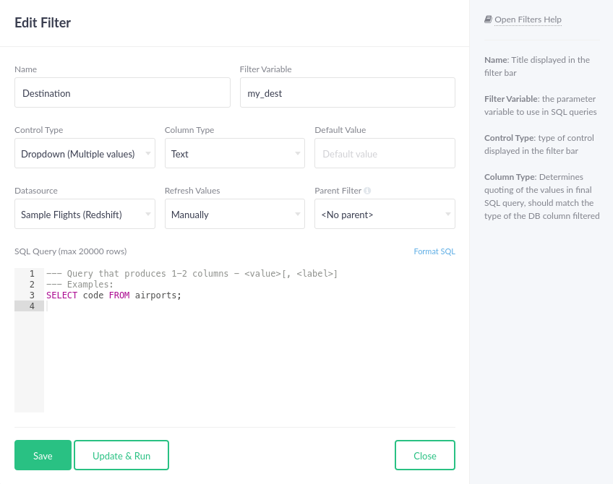Click the Parent Filter info icon
613x484 pixels.
click(x=367, y=191)
